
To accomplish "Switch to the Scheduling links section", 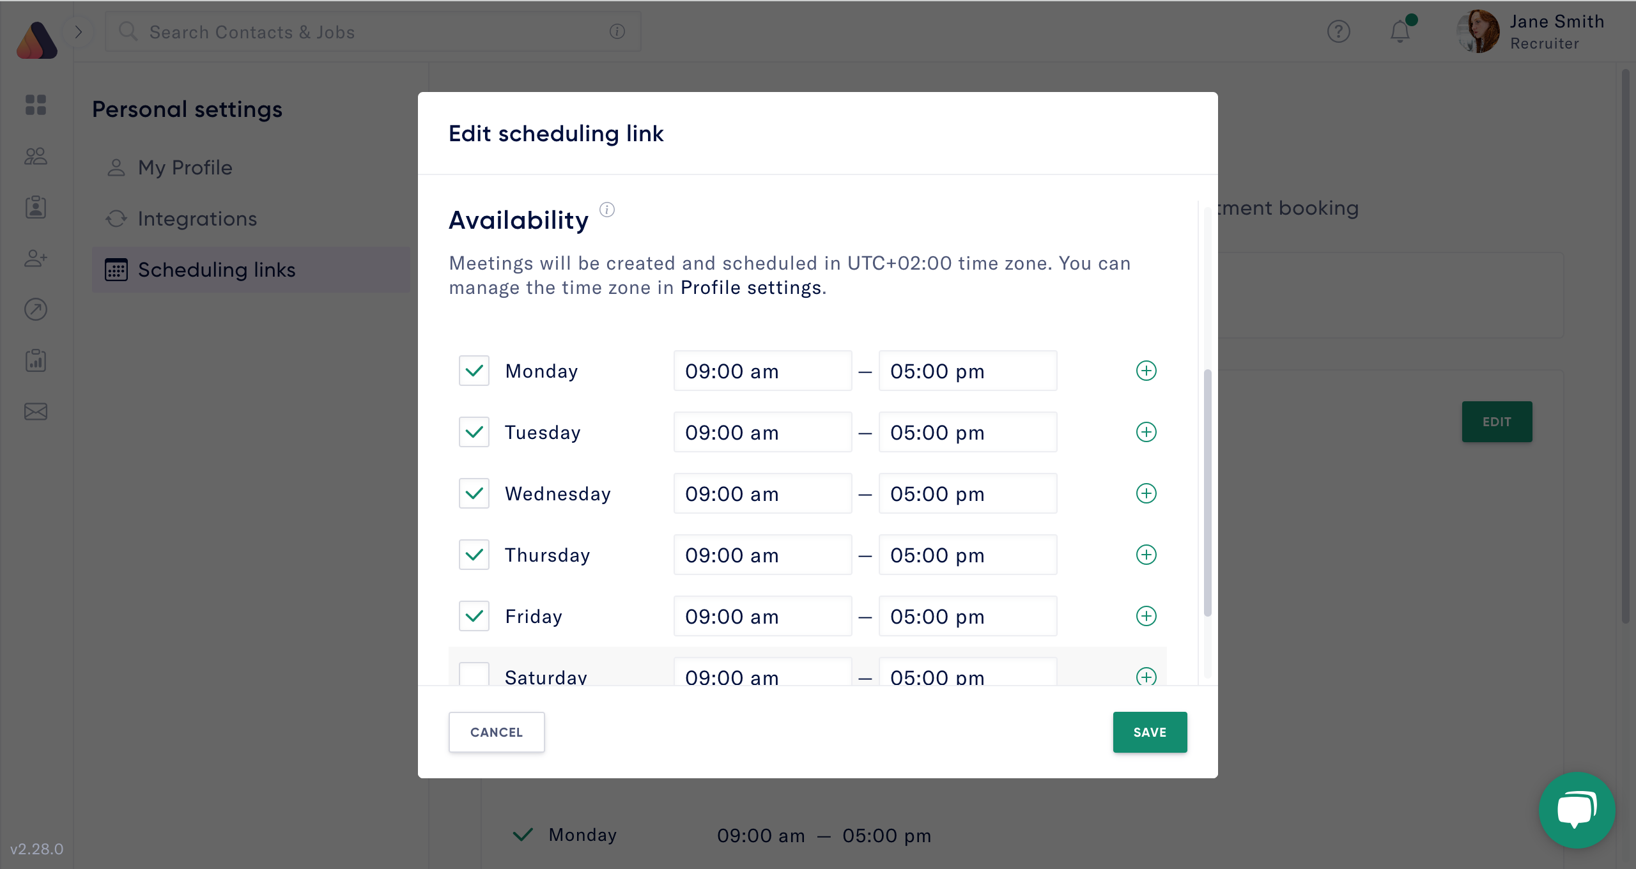I will [217, 270].
